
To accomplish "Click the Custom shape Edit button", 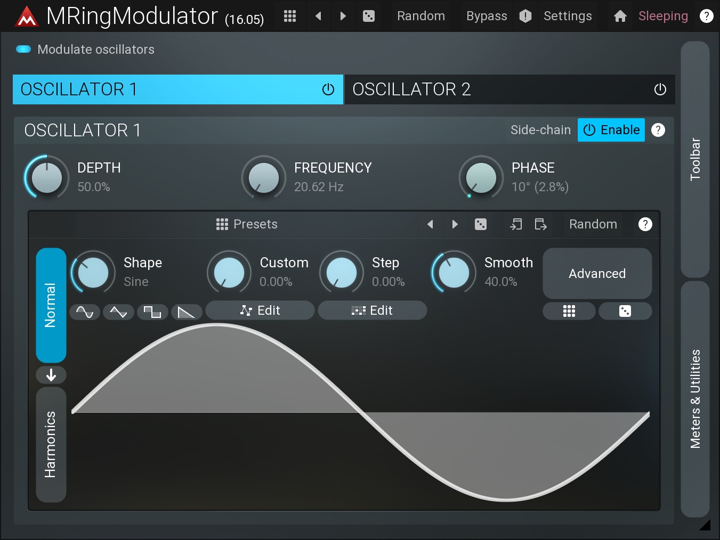I will click(260, 310).
